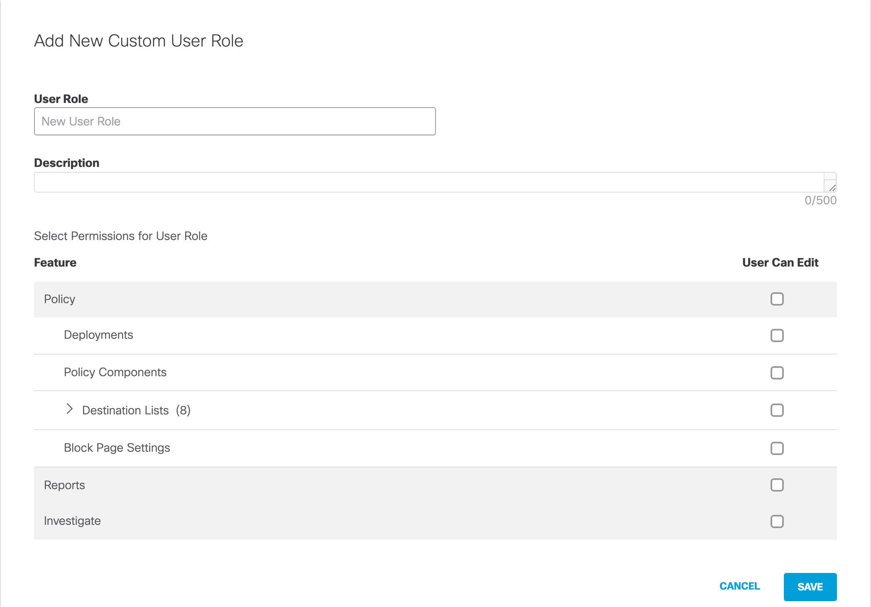Image resolution: width=871 pixels, height=607 pixels.
Task: Enable Block Page Settings editing
Action: pos(777,448)
